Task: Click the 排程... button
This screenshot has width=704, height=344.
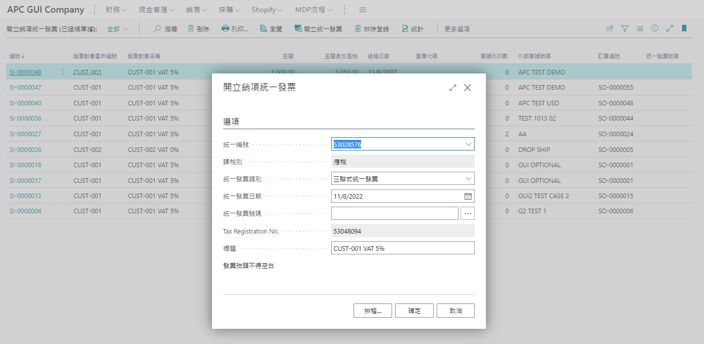Action: [x=373, y=311]
